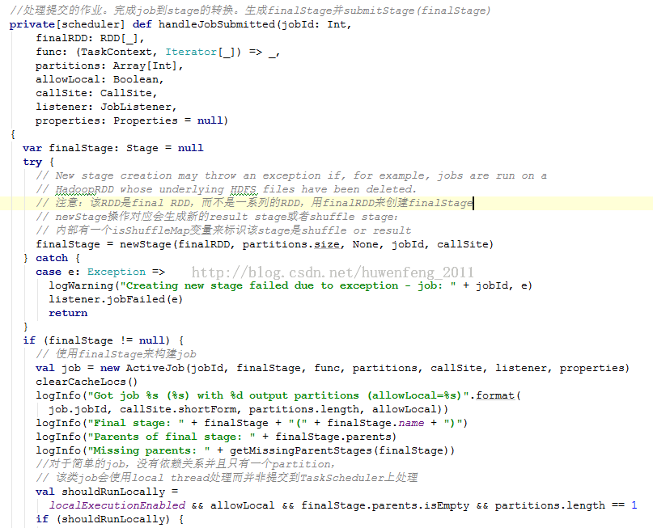Click the listener.jobFailed(e) statement

(x=115, y=299)
